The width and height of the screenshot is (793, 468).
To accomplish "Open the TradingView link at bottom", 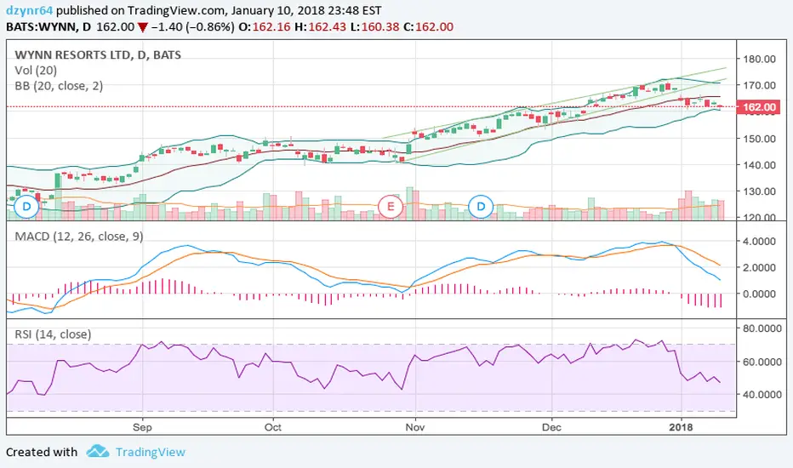I will point(151,452).
